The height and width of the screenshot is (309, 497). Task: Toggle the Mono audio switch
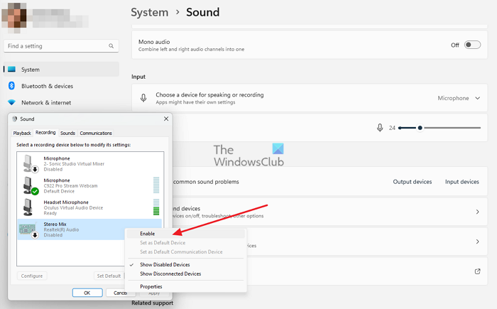(472, 45)
